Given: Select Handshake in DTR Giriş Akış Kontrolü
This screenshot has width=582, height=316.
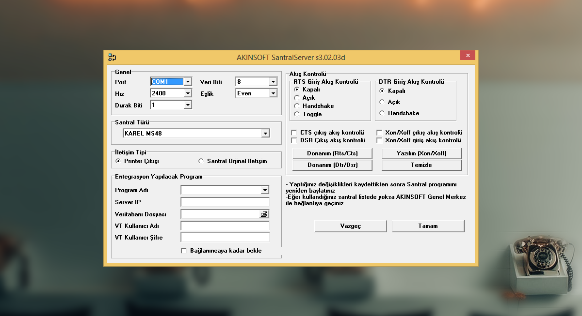Looking at the screenshot, I should tap(382, 113).
